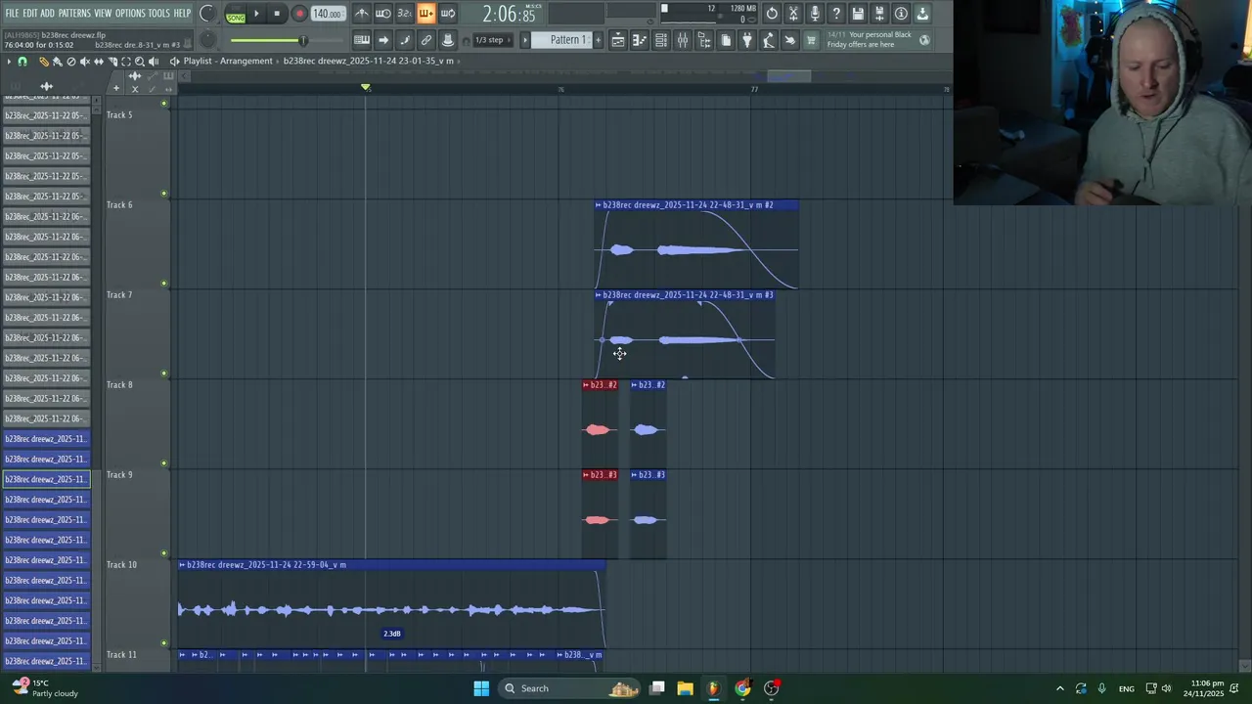Toggle wait for input before playing
The height and width of the screenshot is (704, 1252).
point(382,14)
